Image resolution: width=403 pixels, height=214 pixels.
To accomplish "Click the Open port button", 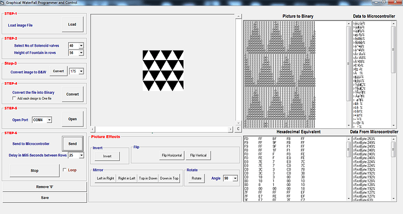I will 72,119.
